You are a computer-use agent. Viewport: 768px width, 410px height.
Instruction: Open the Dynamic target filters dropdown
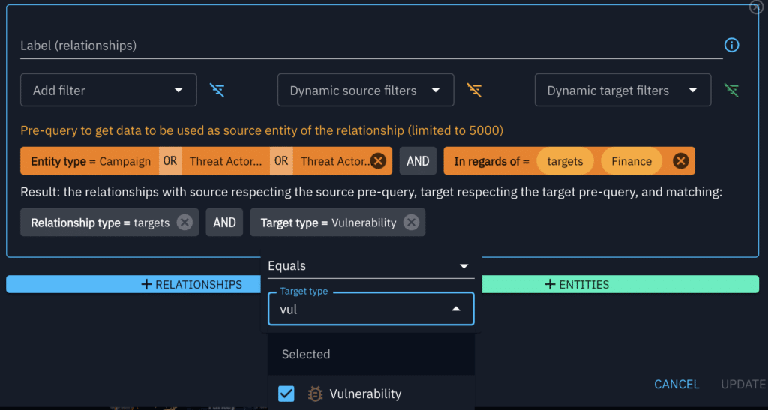[623, 90]
